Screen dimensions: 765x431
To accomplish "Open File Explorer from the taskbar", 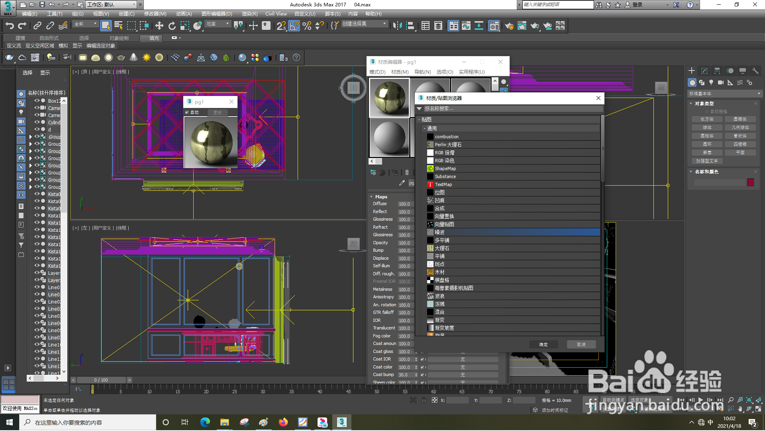I will click(225, 422).
